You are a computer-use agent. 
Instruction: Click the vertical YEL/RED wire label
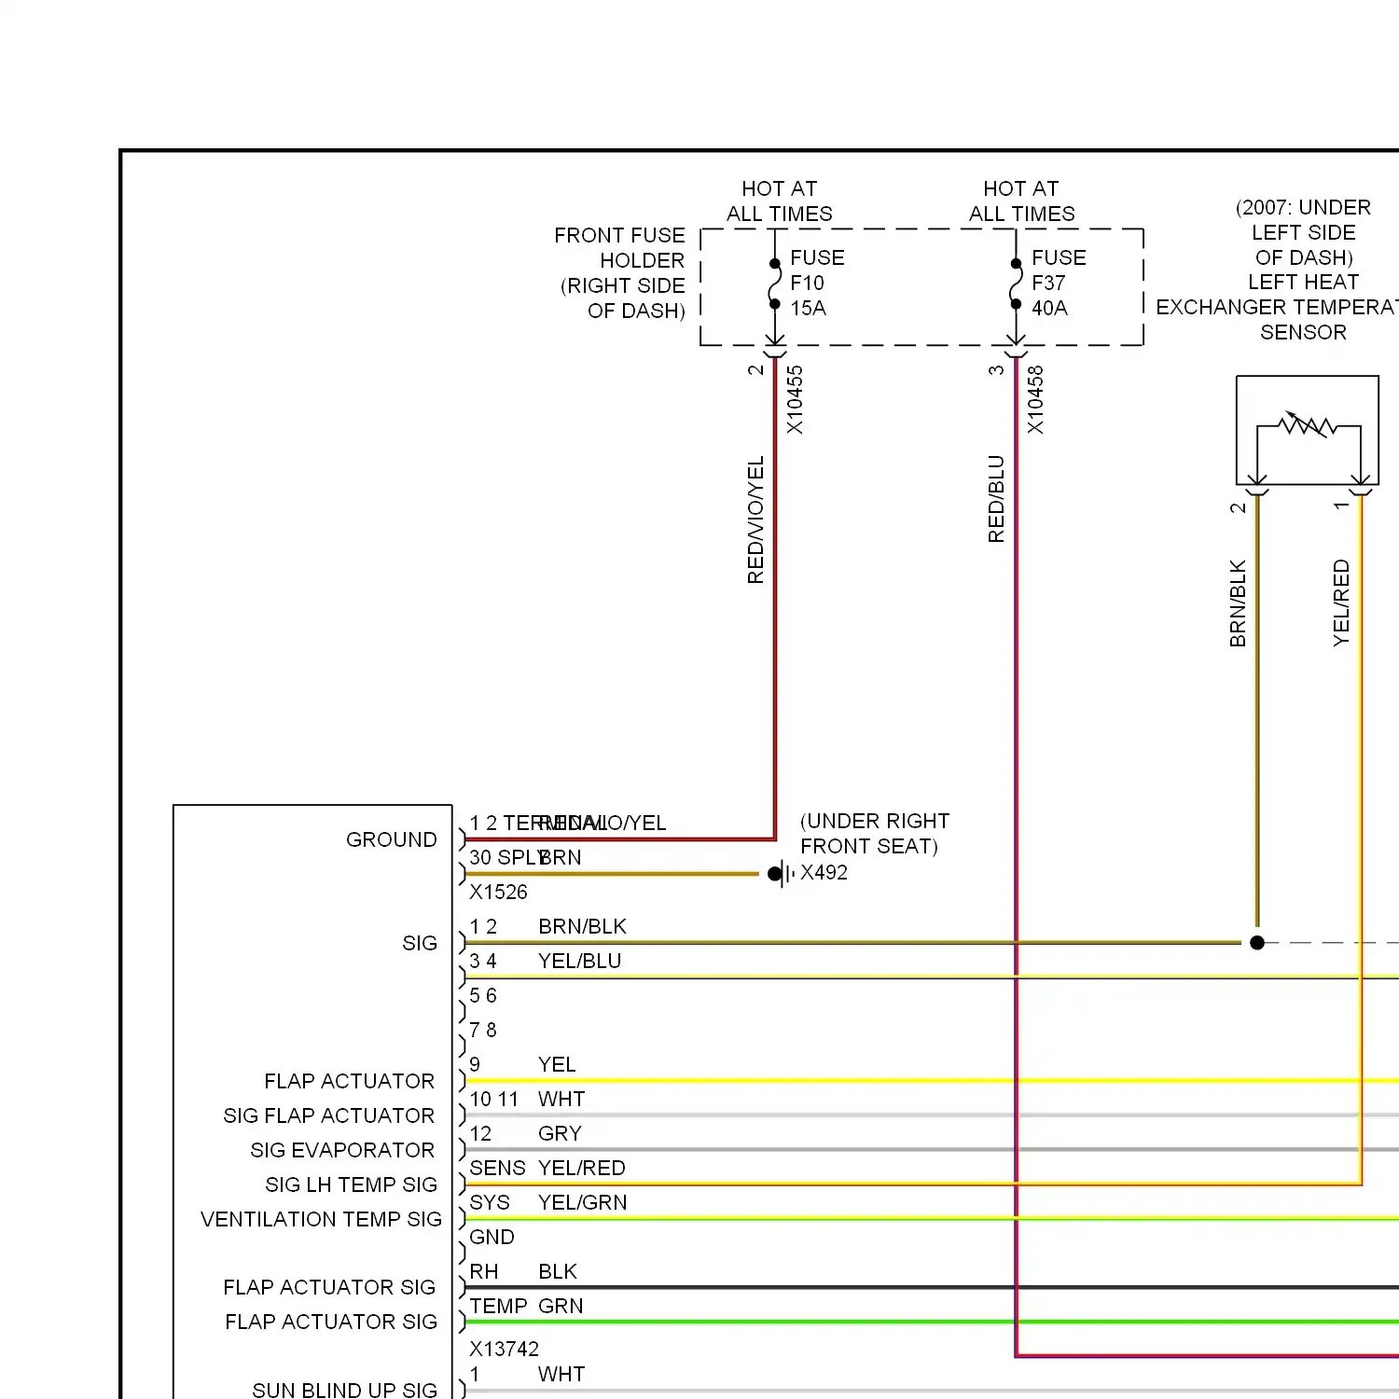1341,603
